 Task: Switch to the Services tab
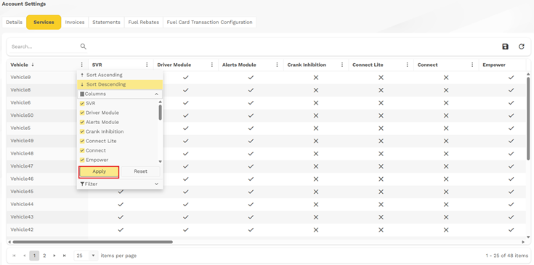(x=44, y=22)
